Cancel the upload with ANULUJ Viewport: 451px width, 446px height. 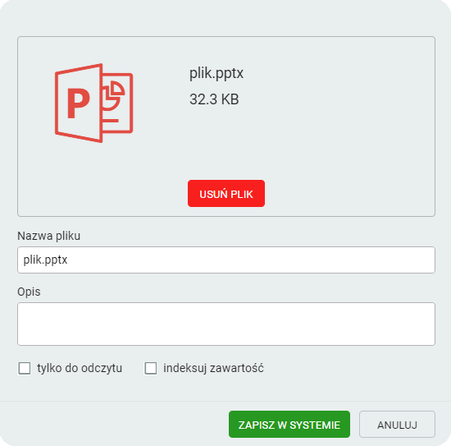click(x=397, y=425)
